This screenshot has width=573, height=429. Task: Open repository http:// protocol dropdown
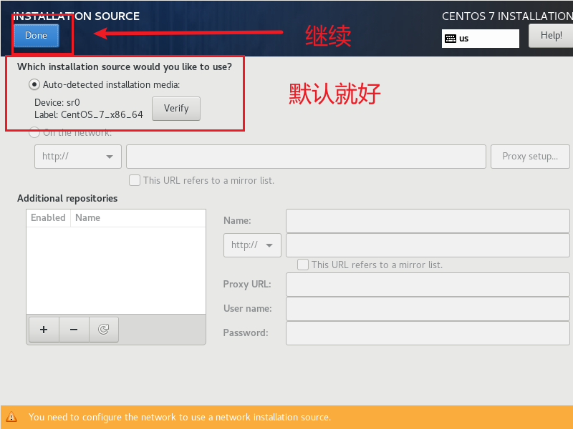coord(252,245)
